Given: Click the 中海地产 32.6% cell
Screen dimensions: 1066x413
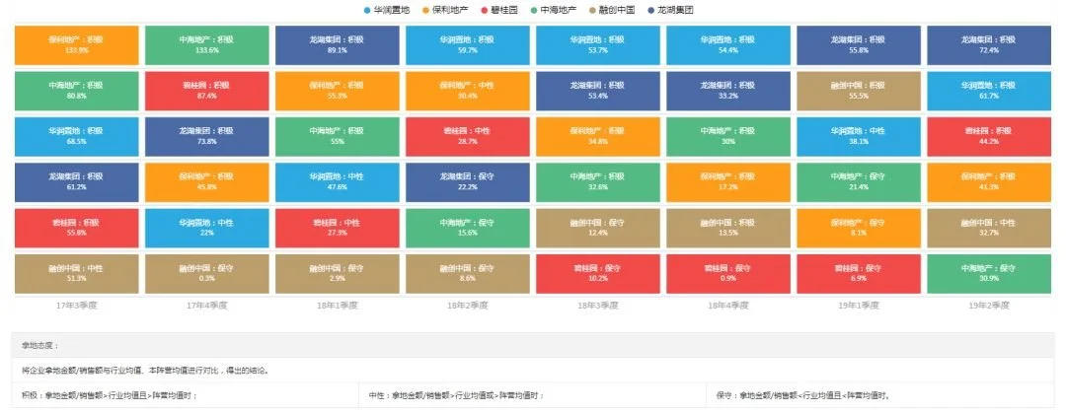Looking at the screenshot, I should pyautogui.click(x=598, y=182).
